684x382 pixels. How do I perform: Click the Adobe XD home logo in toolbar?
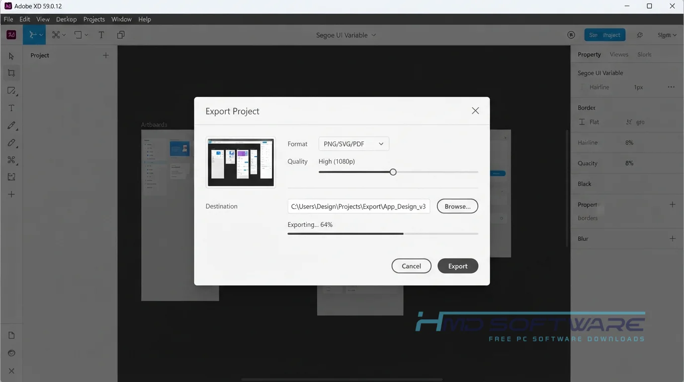[11, 35]
